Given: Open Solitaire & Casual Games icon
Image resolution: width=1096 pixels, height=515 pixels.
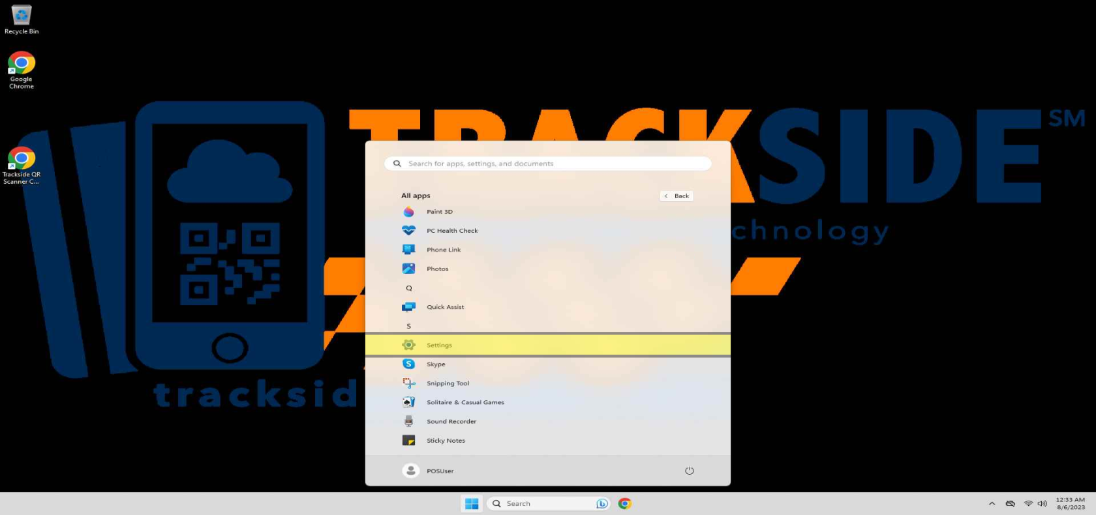Looking at the screenshot, I should pyautogui.click(x=408, y=402).
